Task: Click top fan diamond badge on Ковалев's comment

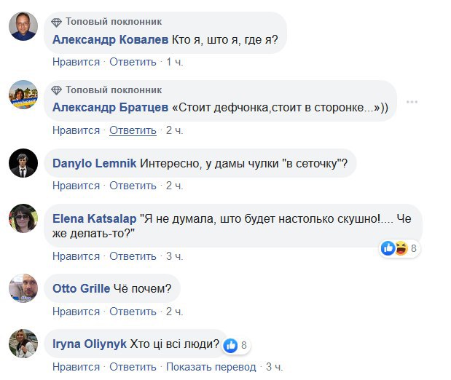Action: (x=57, y=22)
